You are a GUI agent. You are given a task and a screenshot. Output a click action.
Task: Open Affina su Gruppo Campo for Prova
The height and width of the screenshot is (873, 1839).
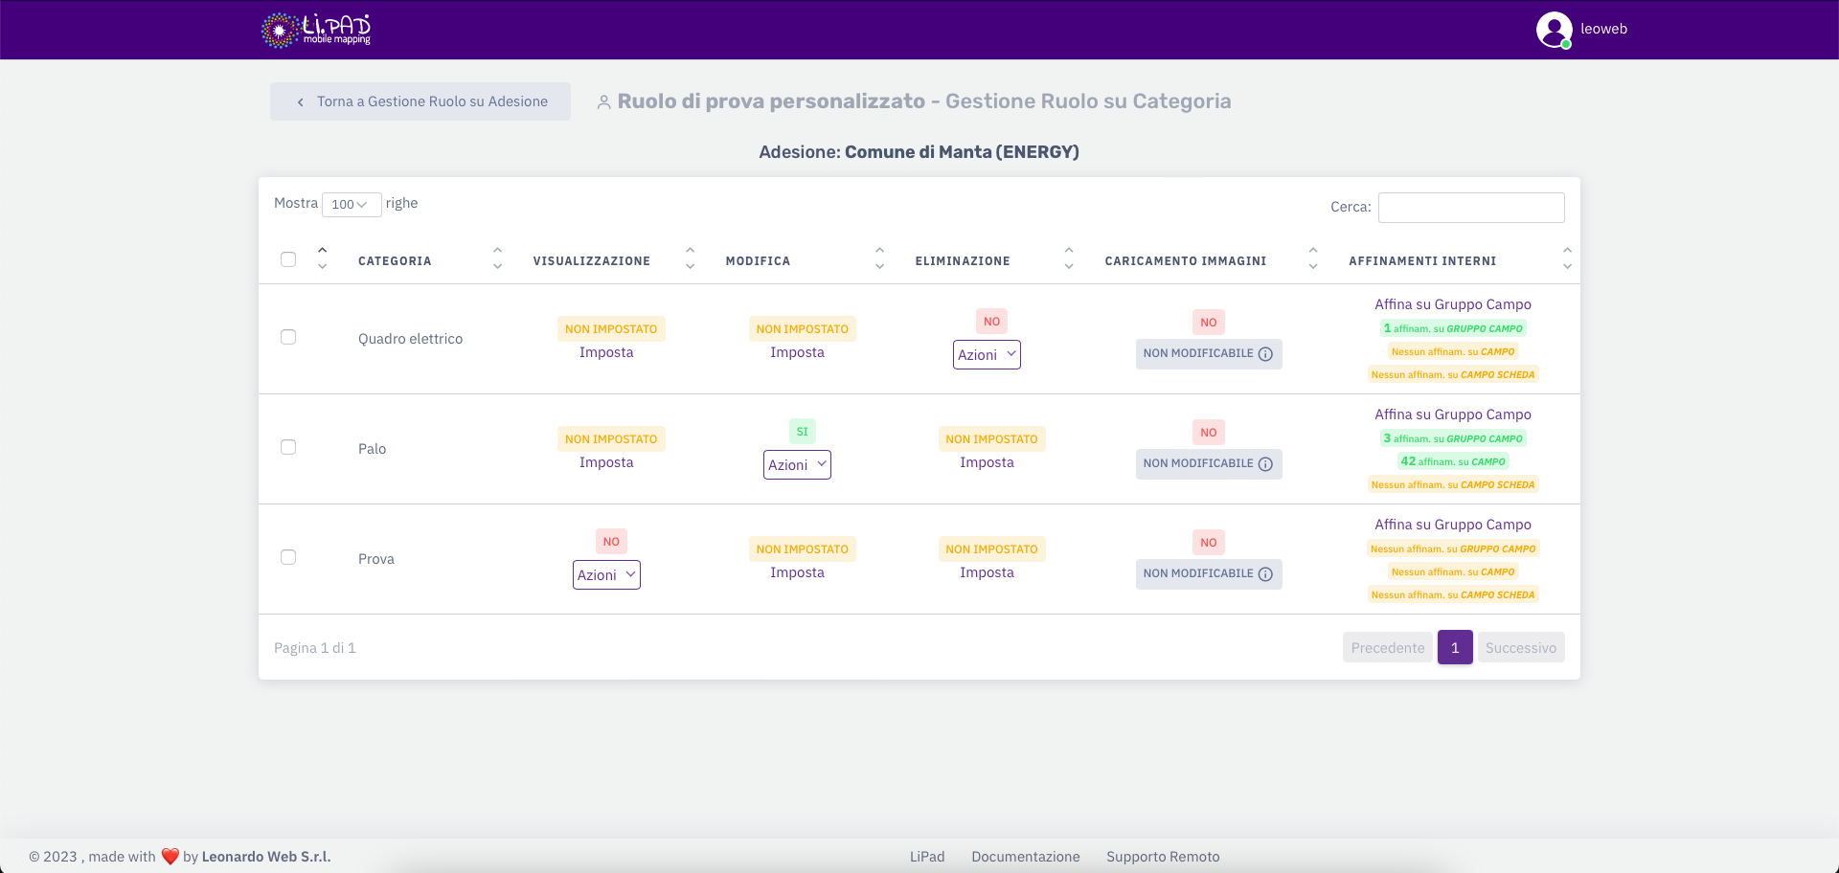point(1452,525)
